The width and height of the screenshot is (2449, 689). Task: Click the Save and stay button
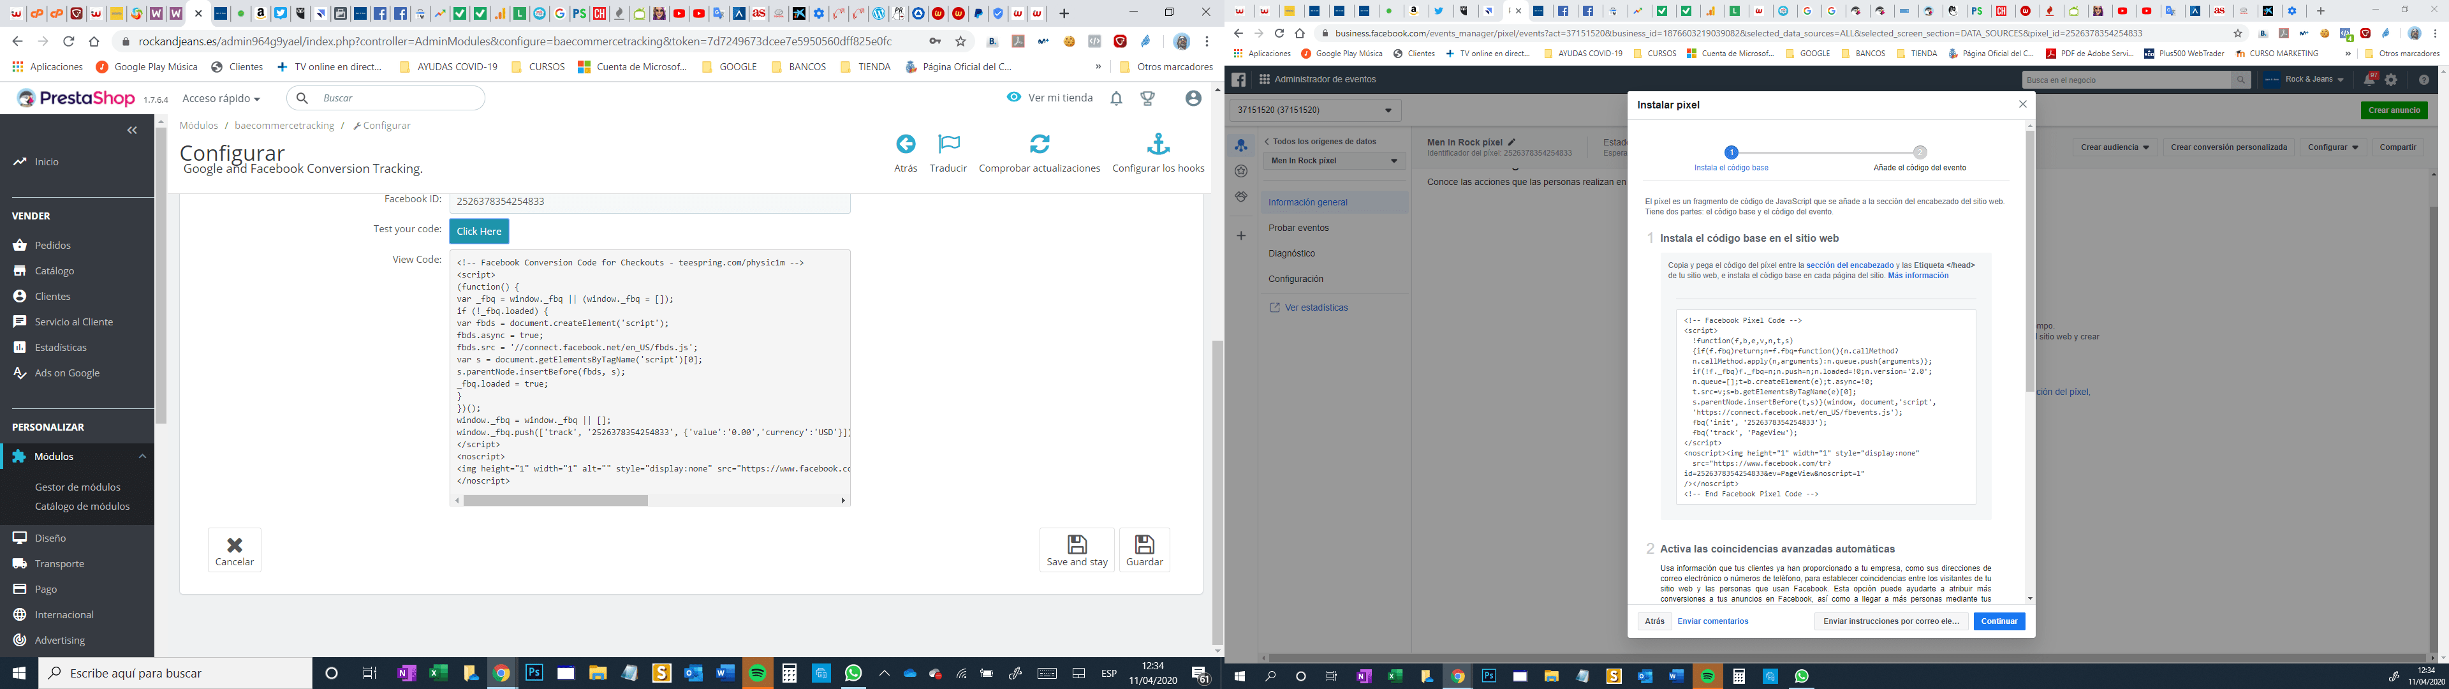(1077, 550)
